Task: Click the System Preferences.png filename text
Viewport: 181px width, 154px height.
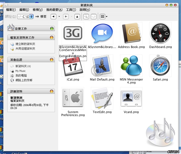Action: [73, 113]
